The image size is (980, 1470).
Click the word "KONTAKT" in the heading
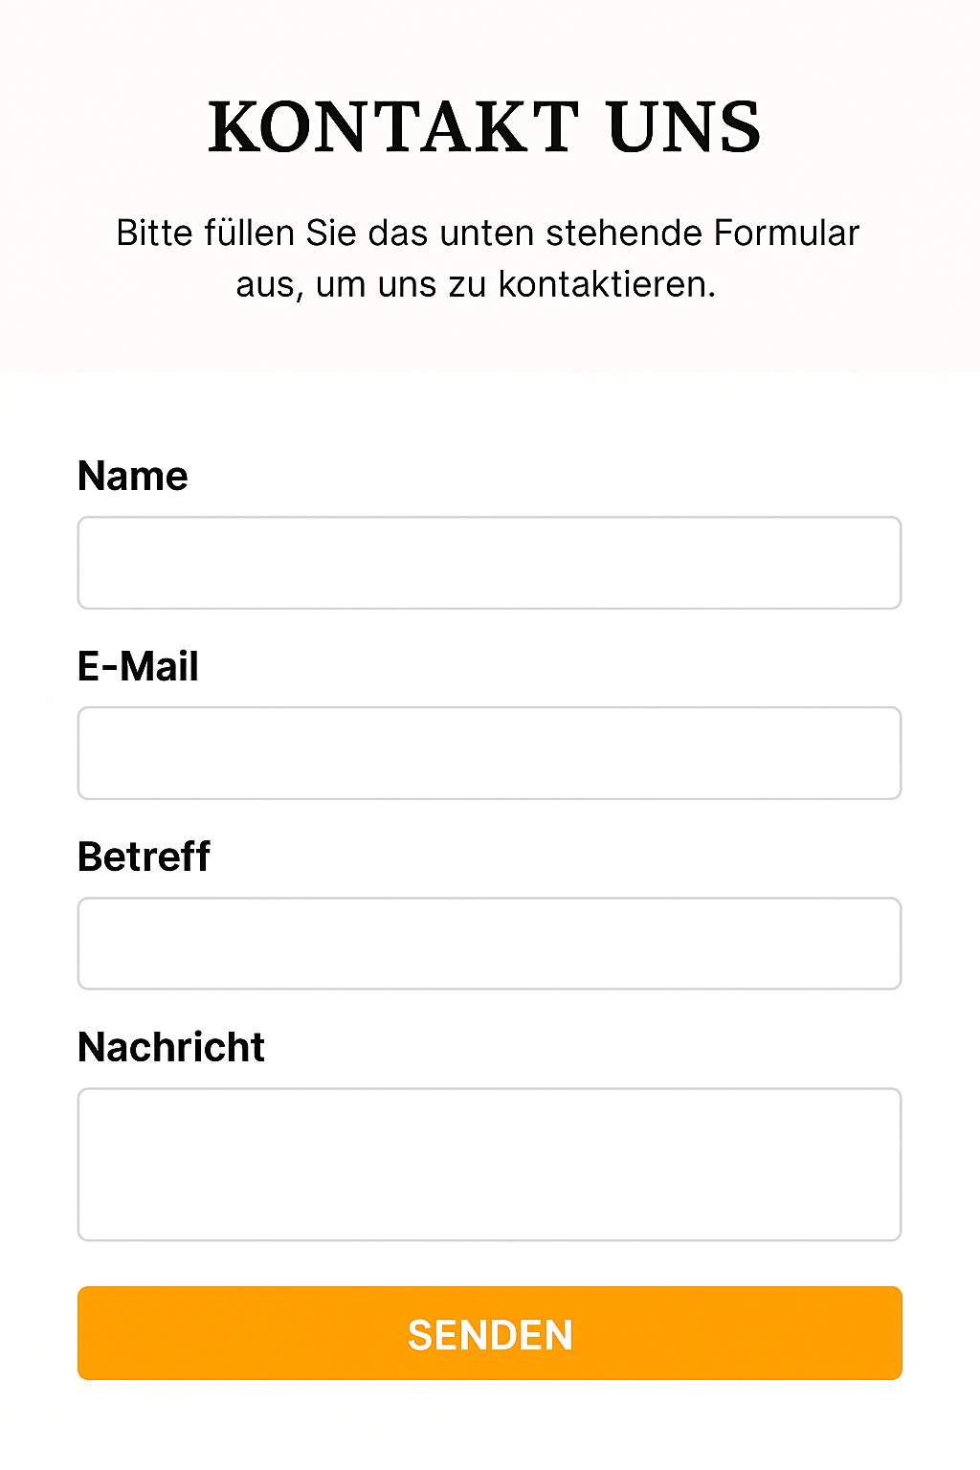click(x=394, y=127)
